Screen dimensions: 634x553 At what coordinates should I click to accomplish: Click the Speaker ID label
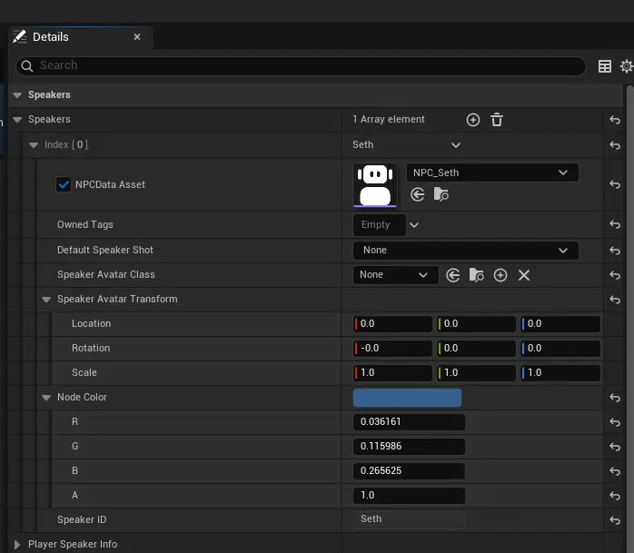pyautogui.click(x=82, y=519)
